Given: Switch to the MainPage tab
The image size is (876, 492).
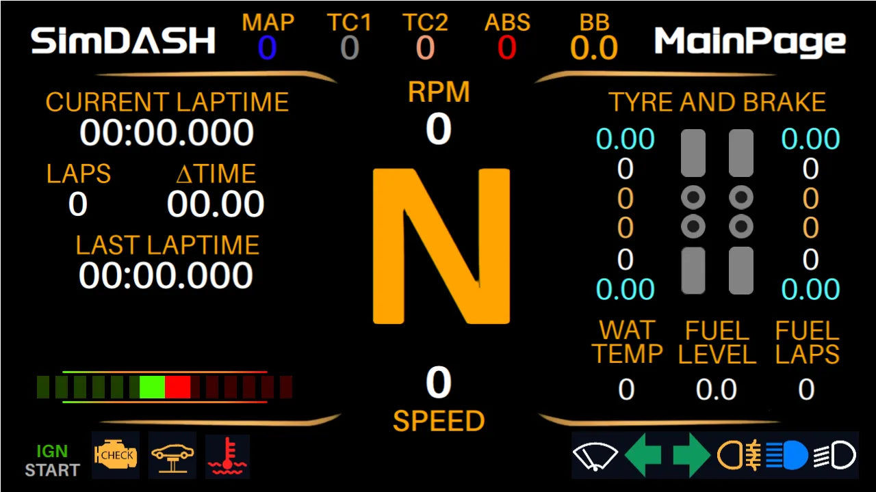Looking at the screenshot, I should pyautogui.click(x=749, y=42).
